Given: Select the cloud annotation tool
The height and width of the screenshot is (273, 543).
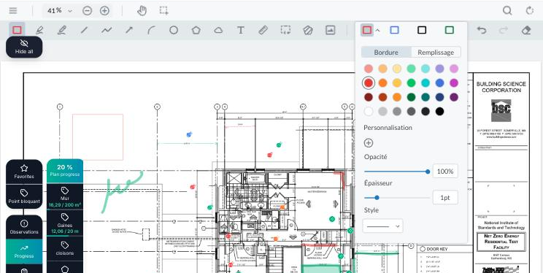Looking at the screenshot, I should click(x=218, y=30).
